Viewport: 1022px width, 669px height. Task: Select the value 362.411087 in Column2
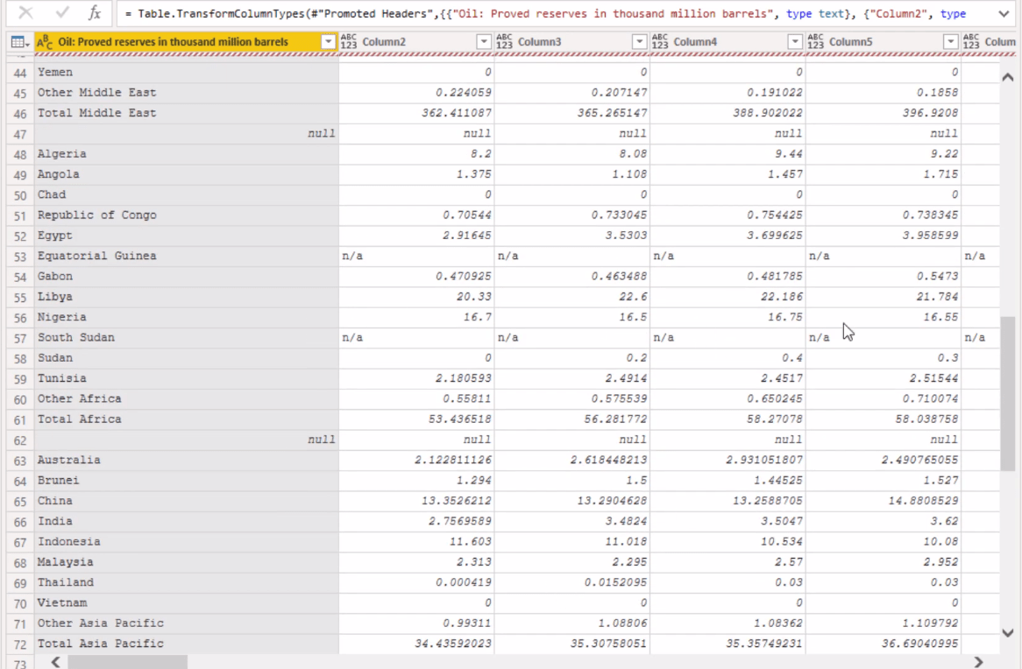[x=415, y=113]
